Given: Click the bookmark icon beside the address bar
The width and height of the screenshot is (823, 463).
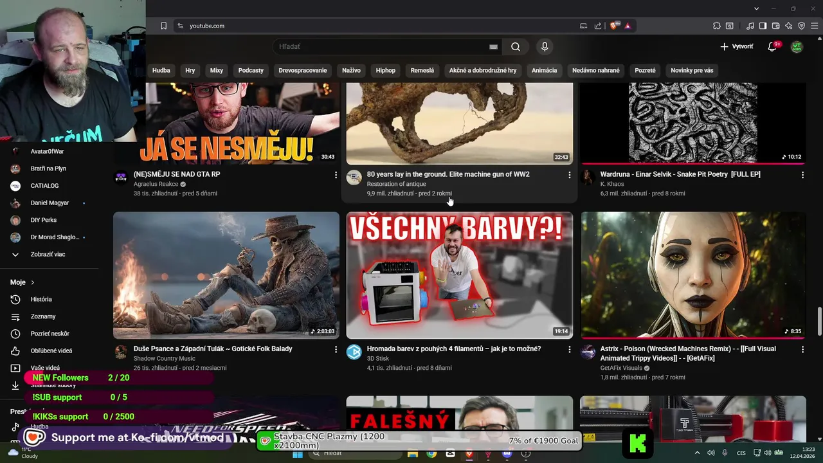Looking at the screenshot, I should click(x=163, y=26).
